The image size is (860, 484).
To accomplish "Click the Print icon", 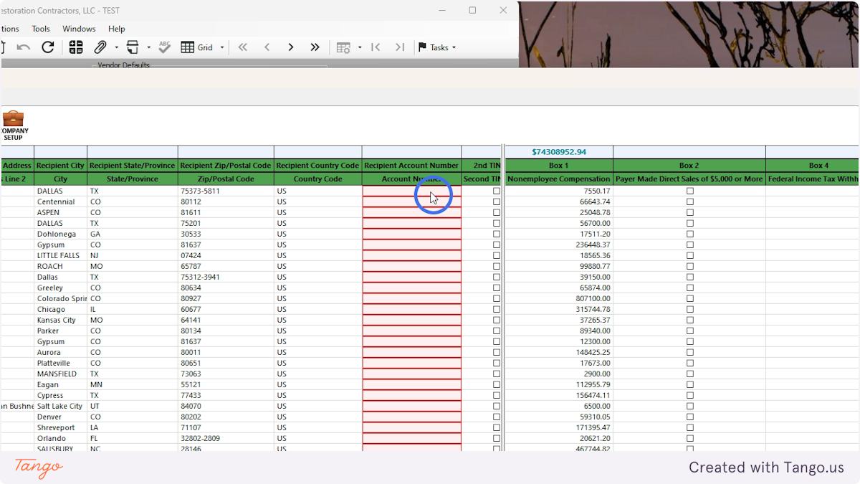I will pyautogui.click(x=133, y=47).
